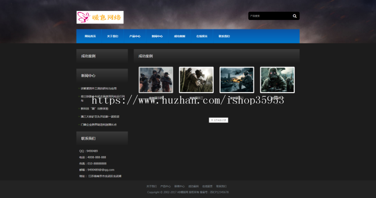Viewport: 376px width, 198px height.
Task: Open the gas-mask soldier case thumbnail
Action: pyautogui.click(x=277, y=80)
